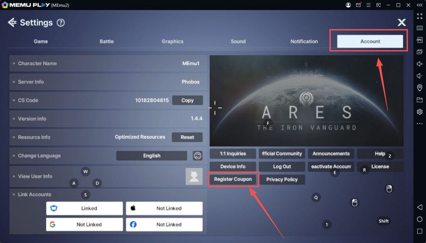Viewport: 426px width, 243px height.
Task: Click the Q key overlay
Action: (316, 198)
